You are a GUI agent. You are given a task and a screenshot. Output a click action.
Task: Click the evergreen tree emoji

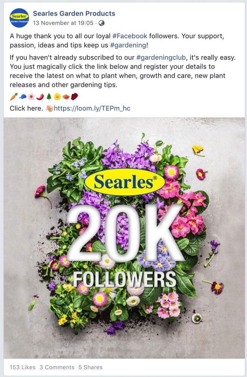pos(49,97)
